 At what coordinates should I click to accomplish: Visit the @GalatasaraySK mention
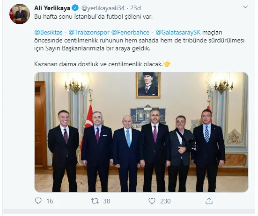[x=178, y=32]
